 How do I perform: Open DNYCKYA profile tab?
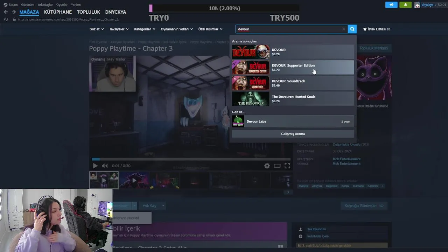(x=115, y=12)
